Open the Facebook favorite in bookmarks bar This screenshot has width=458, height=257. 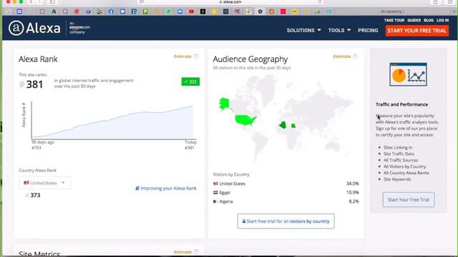click(x=111, y=11)
